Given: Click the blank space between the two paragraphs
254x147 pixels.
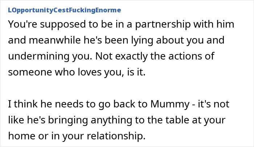Looking at the screenshot, I should tap(121, 88).
